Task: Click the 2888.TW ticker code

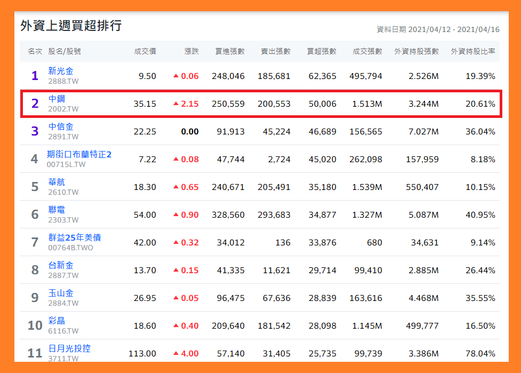Action: tap(63, 81)
